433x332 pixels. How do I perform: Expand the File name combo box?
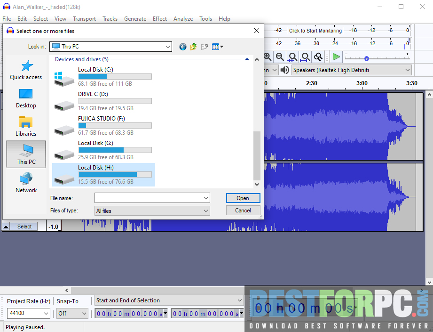click(206, 198)
